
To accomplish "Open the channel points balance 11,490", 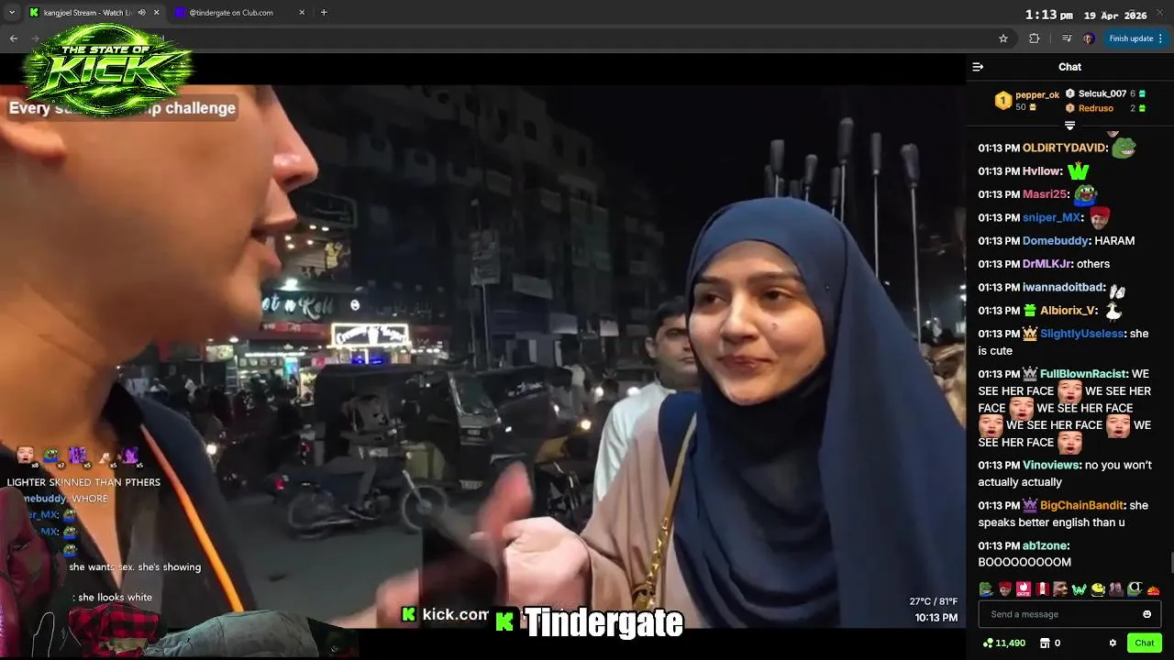I will click(1003, 643).
